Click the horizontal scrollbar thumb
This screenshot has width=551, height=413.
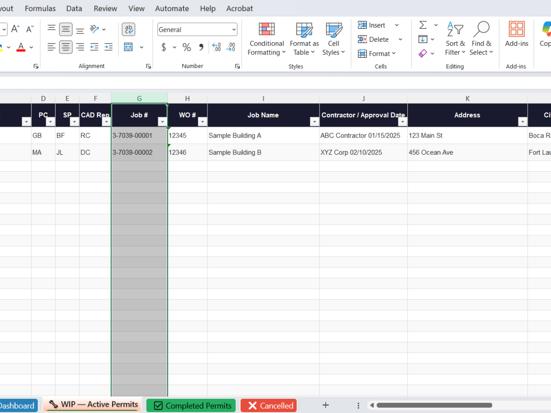coord(434,405)
